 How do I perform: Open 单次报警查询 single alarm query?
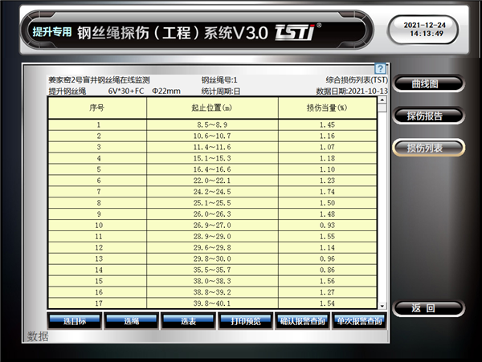359,321
